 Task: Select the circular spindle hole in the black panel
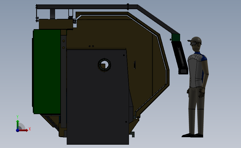(104, 65)
